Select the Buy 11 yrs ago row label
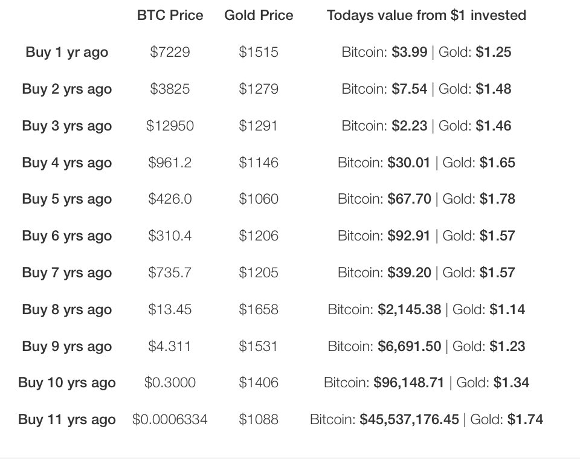Image resolution: width=580 pixels, height=461 pixels. coord(67,419)
